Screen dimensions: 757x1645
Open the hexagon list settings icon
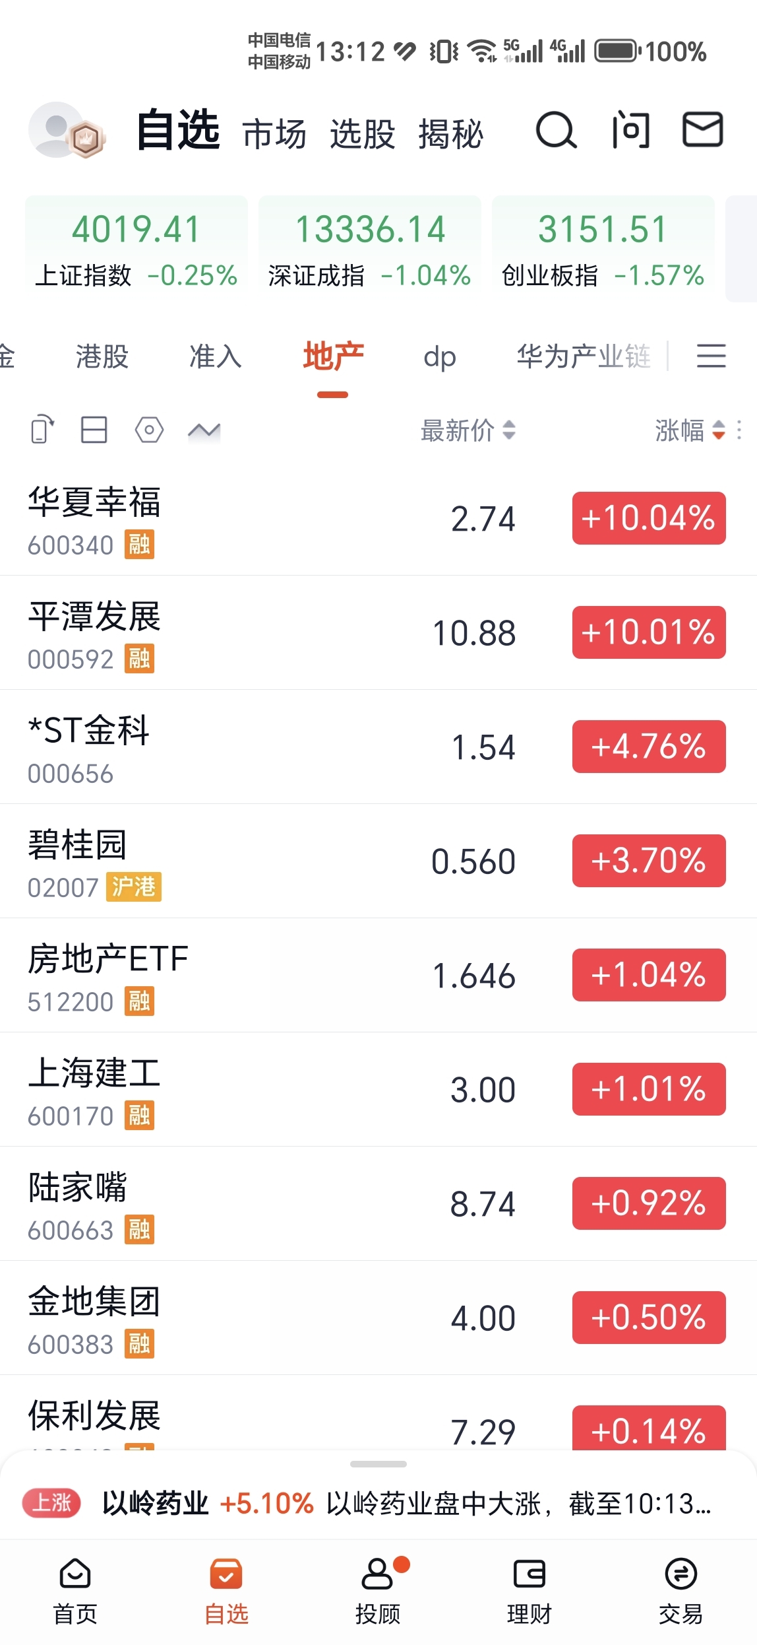149,430
